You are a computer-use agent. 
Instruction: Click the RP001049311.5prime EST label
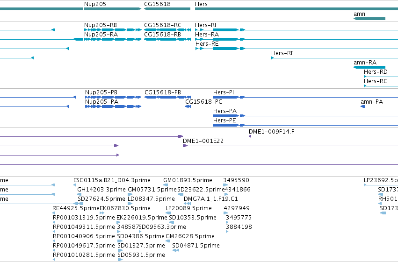click(84, 227)
